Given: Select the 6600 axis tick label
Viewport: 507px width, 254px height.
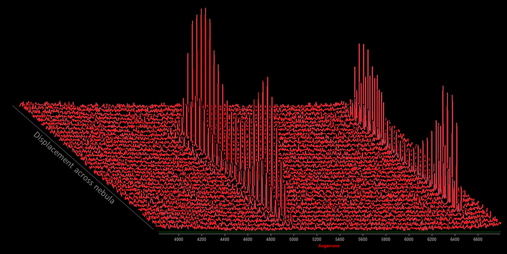Looking at the screenshot, I should point(478,239).
